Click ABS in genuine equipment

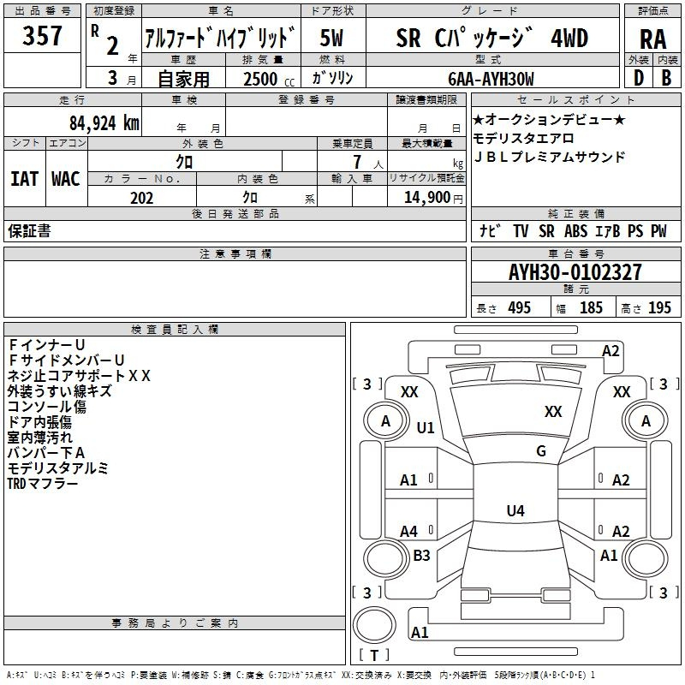pyautogui.click(x=575, y=231)
